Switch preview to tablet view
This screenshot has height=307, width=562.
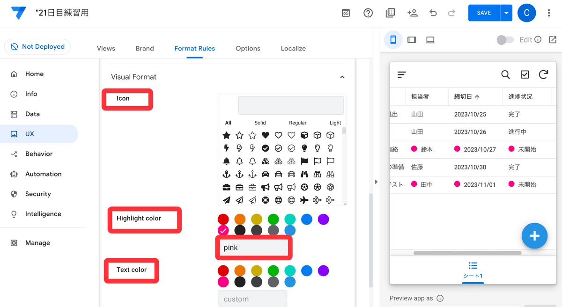pyautogui.click(x=412, y=40)
